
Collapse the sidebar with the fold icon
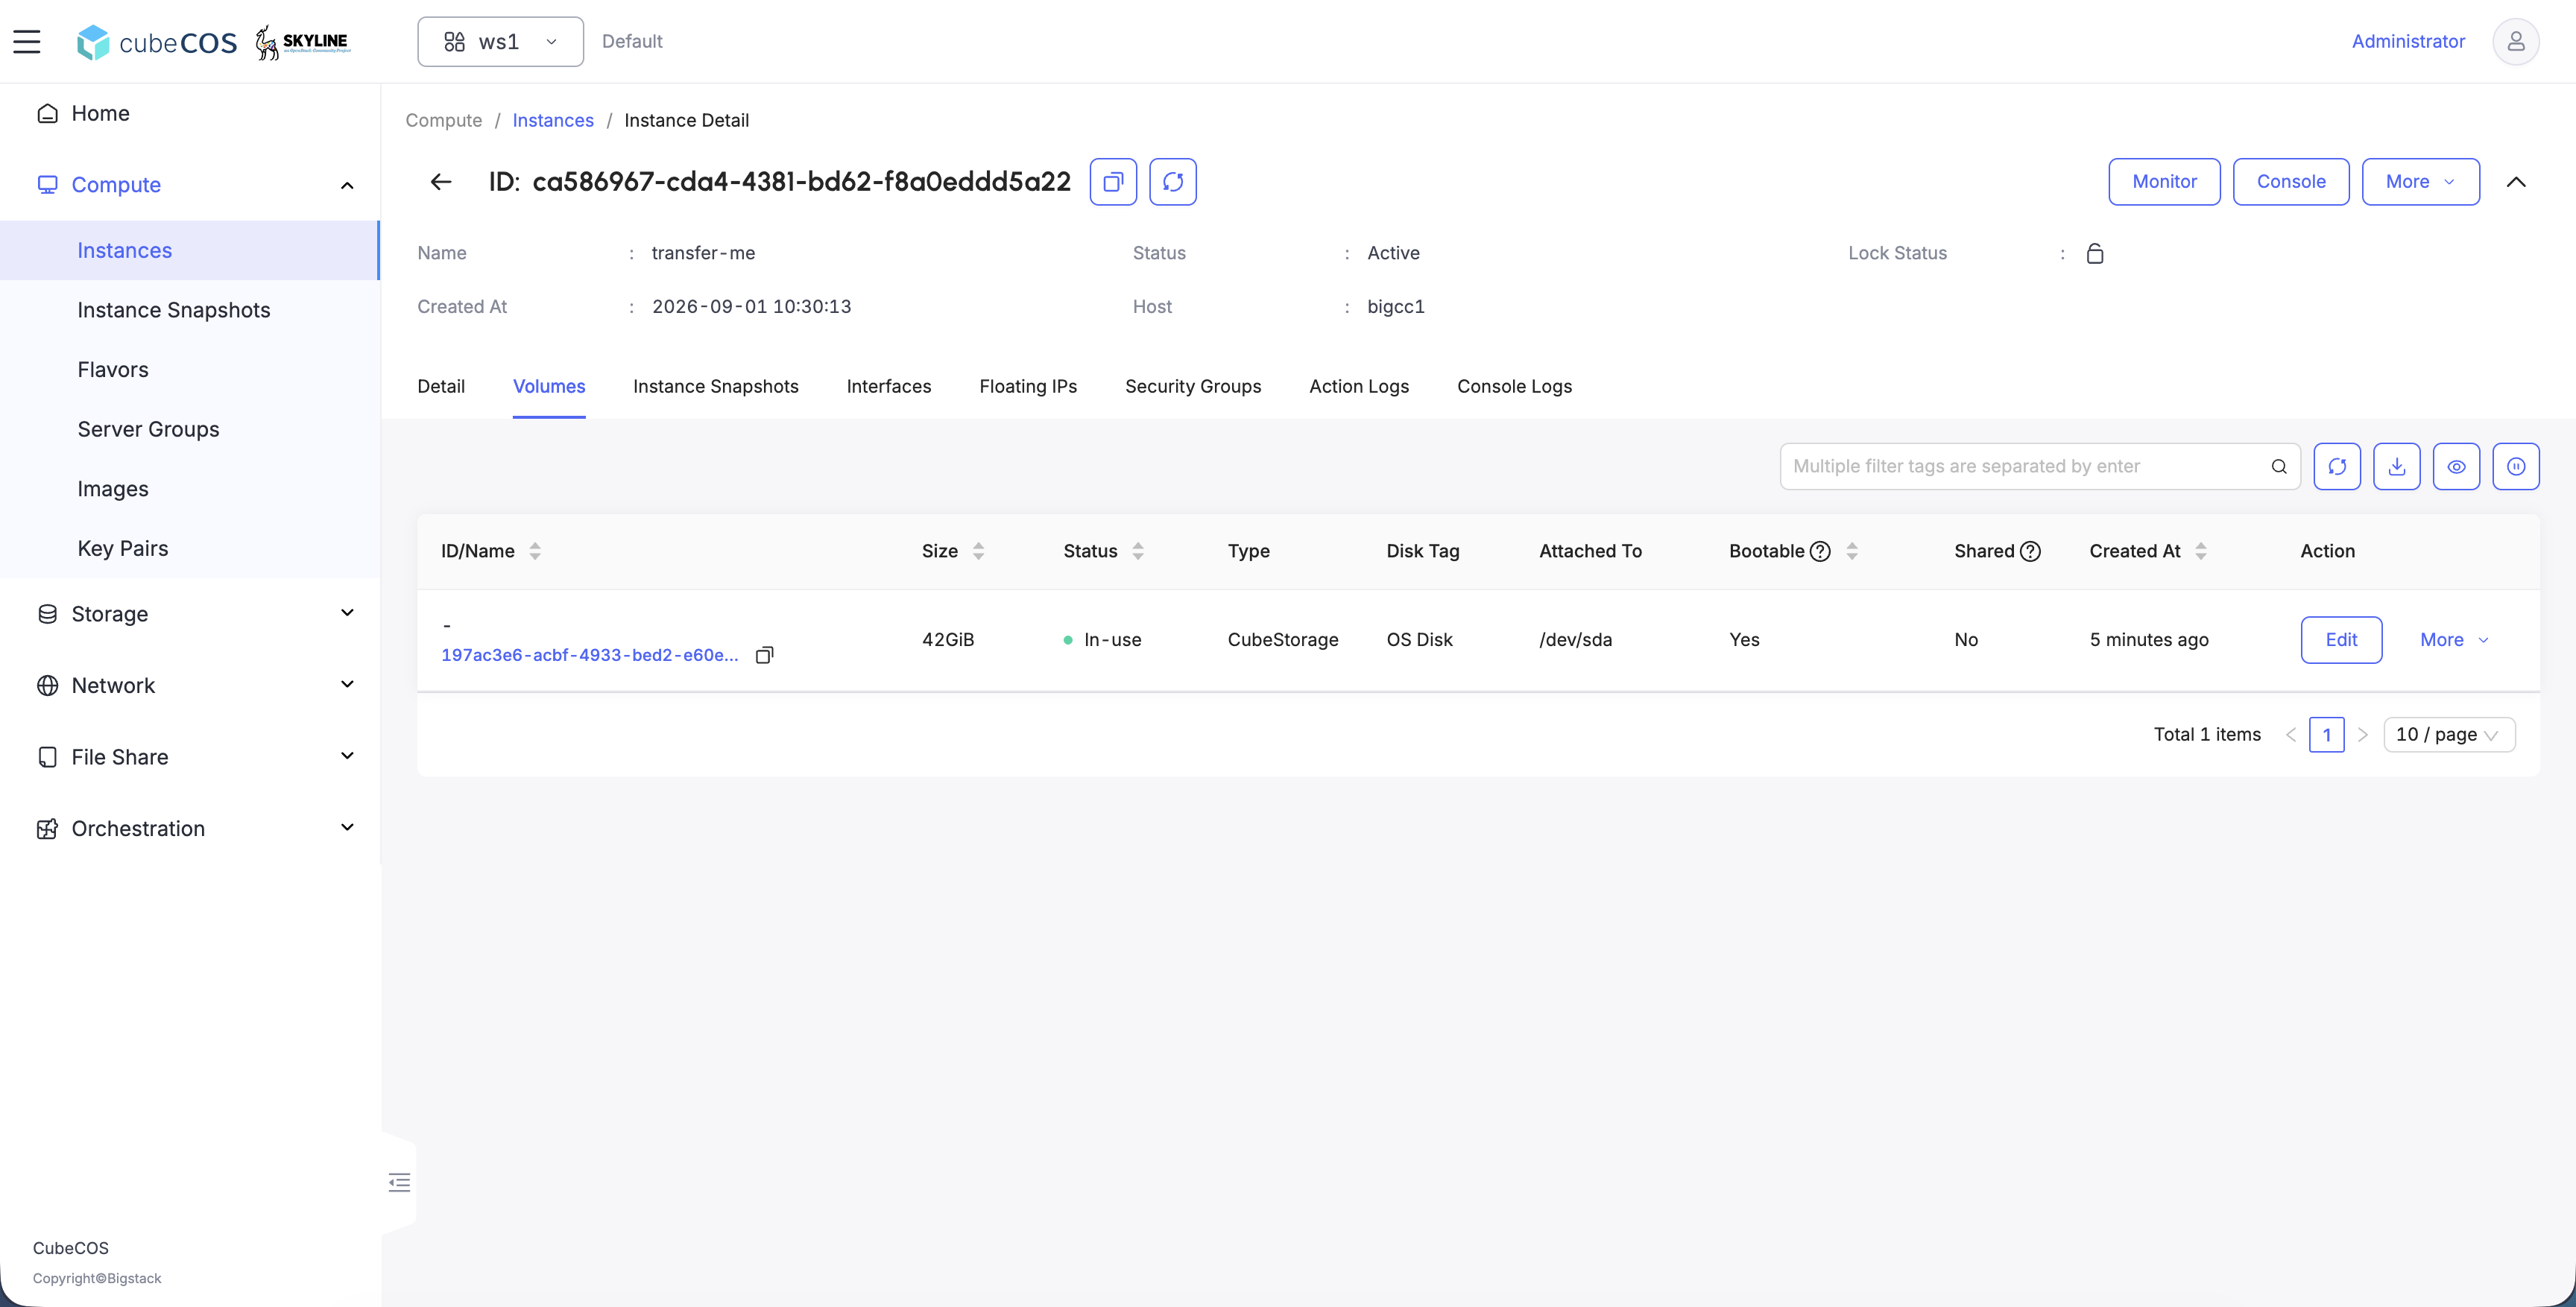(399, 1183)
